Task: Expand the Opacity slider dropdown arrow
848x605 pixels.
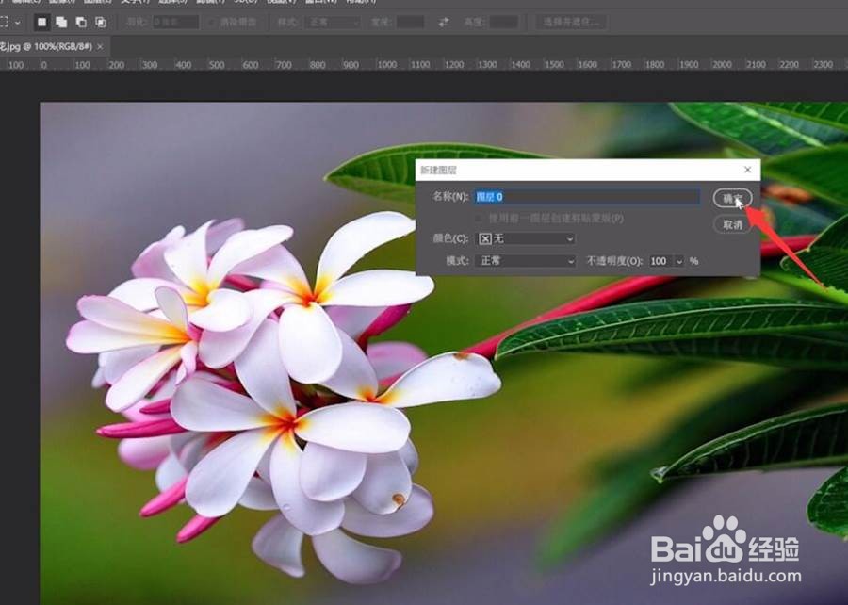Action: tap(679, 261)
